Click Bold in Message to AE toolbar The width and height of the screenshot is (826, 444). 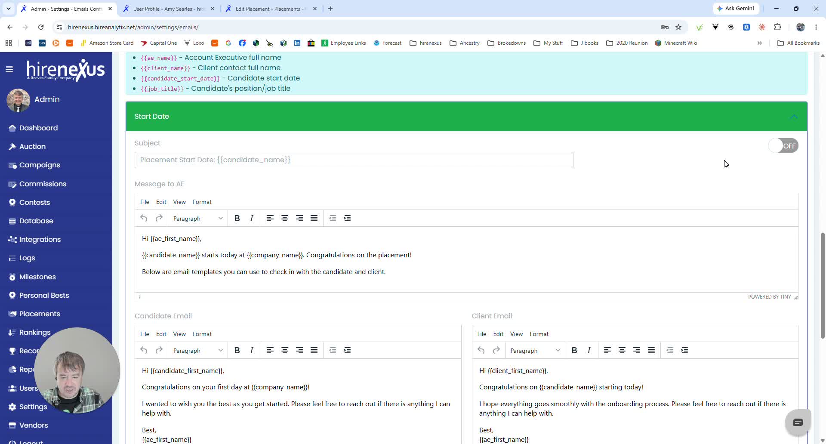(x=237, y=219)
